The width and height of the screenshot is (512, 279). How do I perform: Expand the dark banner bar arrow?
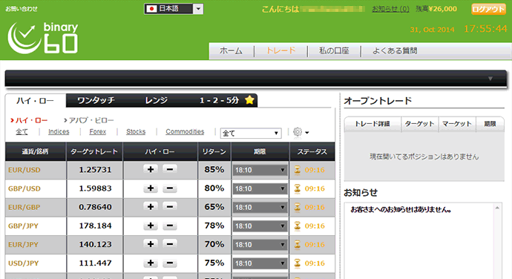[490, 79]
